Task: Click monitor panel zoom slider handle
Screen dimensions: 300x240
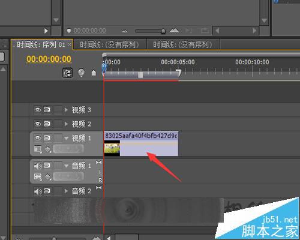Action: [163, 31]
